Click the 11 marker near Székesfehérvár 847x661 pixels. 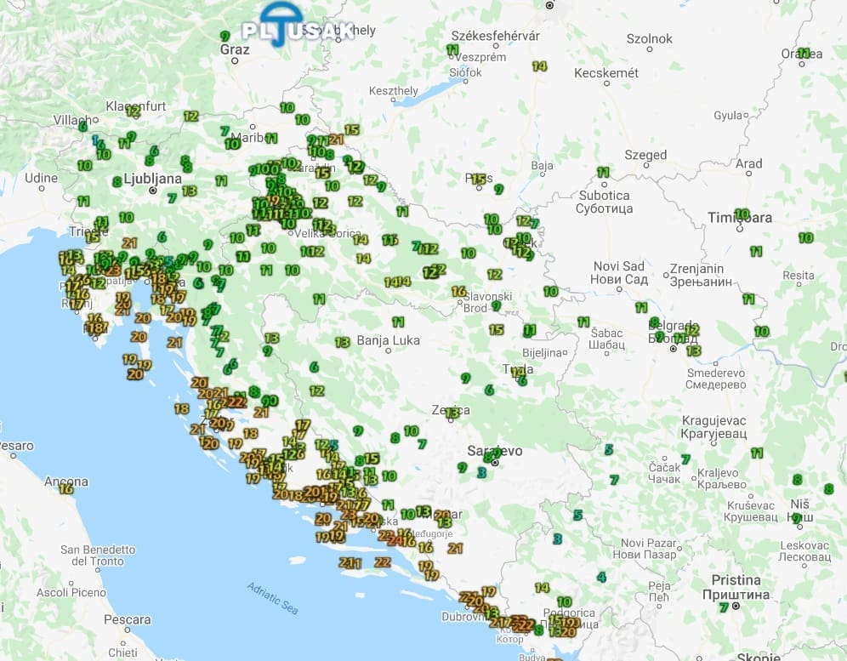[452, 50]
